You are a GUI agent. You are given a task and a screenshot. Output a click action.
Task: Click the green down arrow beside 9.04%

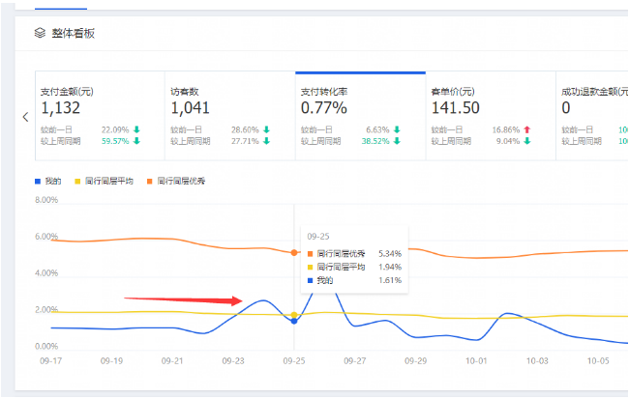[x=527, y=141]
